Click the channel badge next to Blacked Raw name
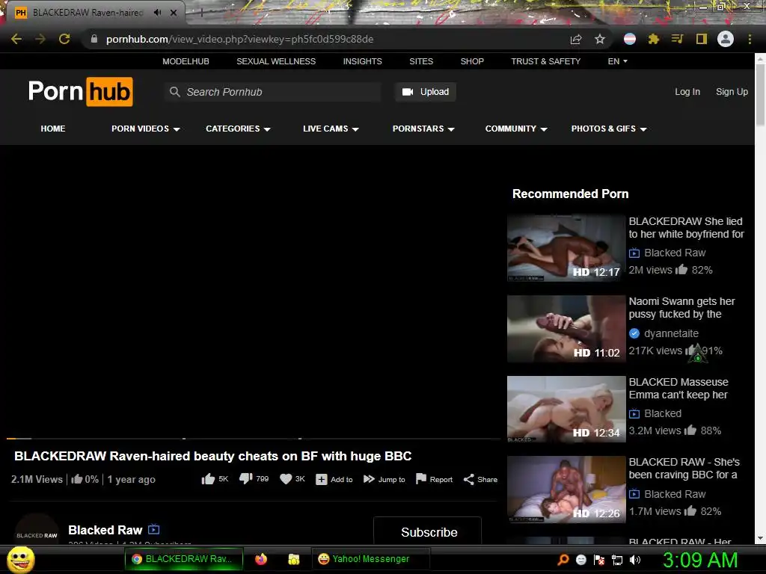This screenshot has height=574, width=766. click(153, 529)
